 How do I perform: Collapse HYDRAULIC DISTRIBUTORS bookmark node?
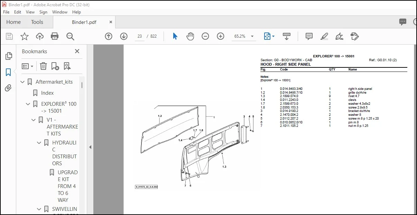click(39, 143)
